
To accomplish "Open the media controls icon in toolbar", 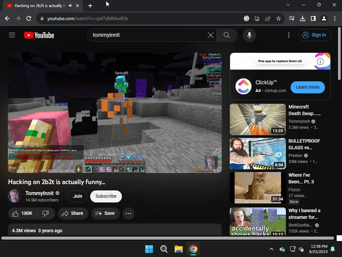I will (x=292, y=19).
